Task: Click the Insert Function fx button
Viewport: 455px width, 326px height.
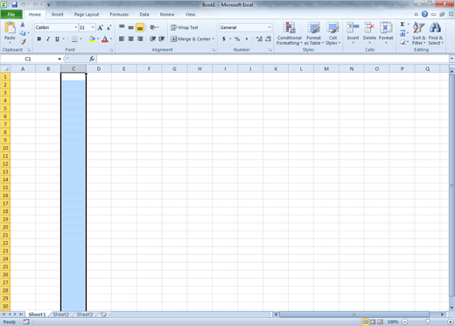Action: (x=92, y=59)
